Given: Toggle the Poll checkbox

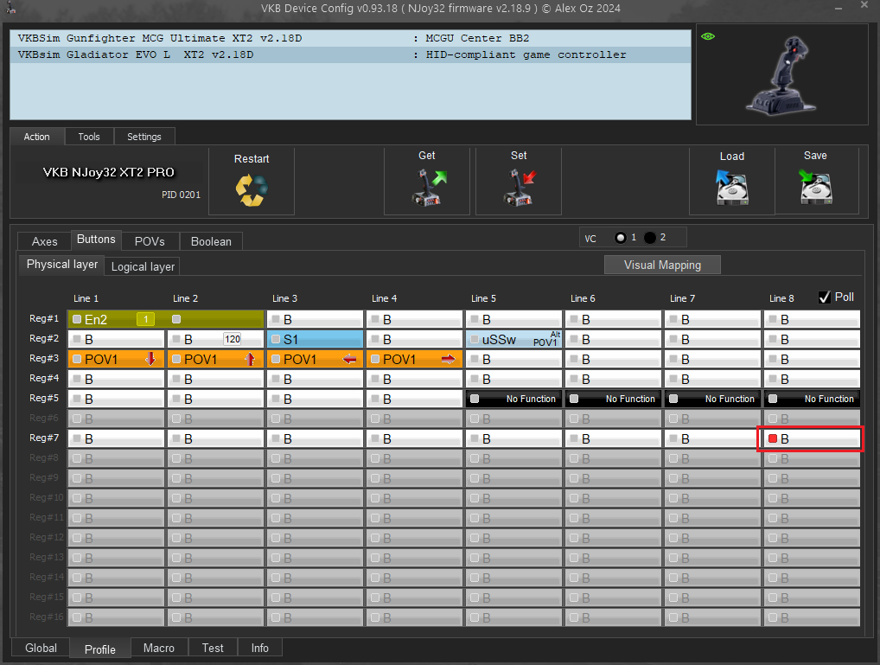Looking at the screenshot, I should (825, 297).
